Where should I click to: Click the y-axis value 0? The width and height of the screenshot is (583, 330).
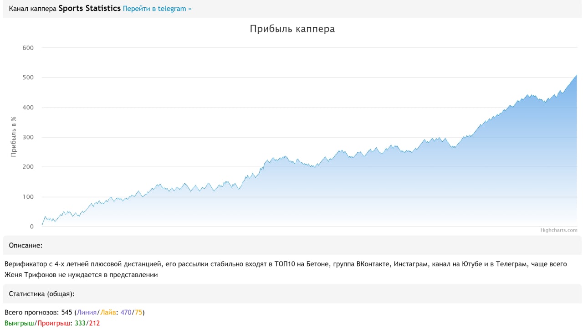[32, 227]
